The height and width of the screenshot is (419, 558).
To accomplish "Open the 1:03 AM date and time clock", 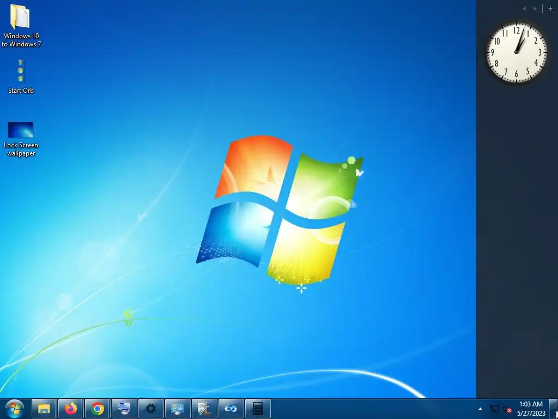I will click(531, 409).
